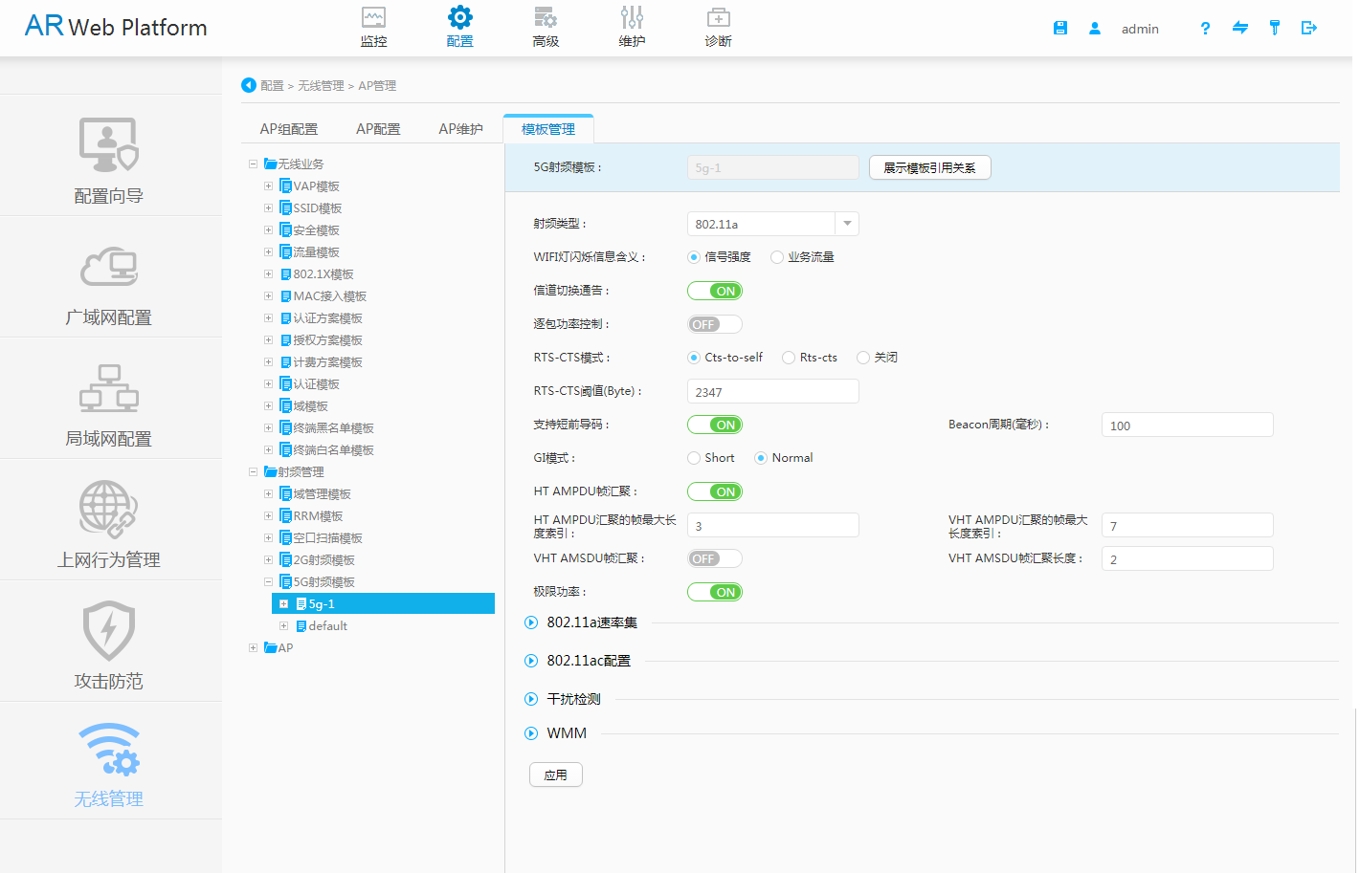The width and height of the screenshot is (1360, 873).
Task: Open password settings via the key icon
Action: 1274,29
